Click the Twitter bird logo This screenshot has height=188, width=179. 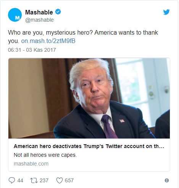(x=166, y=12)
